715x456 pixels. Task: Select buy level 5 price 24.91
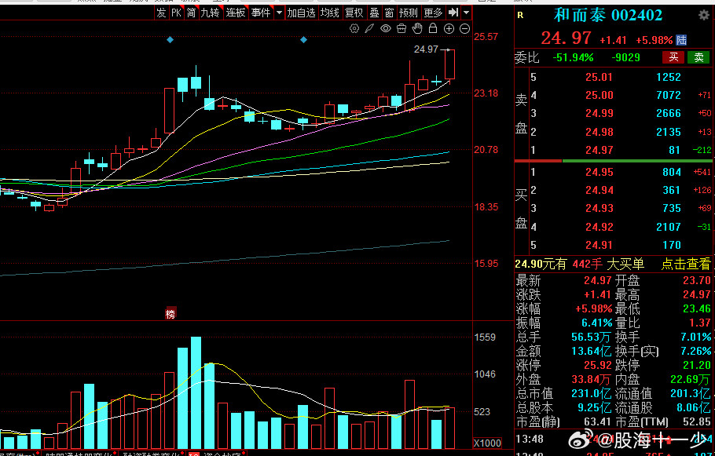coord(599,245)
